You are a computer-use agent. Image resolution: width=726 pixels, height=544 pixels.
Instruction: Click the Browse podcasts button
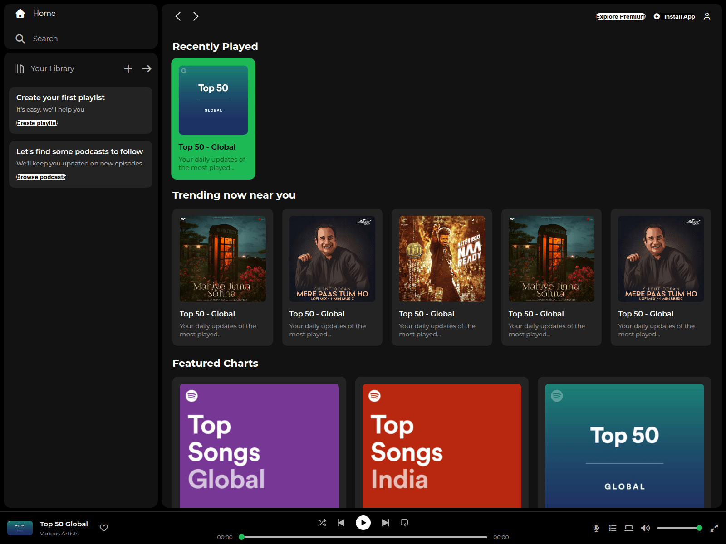41,177
